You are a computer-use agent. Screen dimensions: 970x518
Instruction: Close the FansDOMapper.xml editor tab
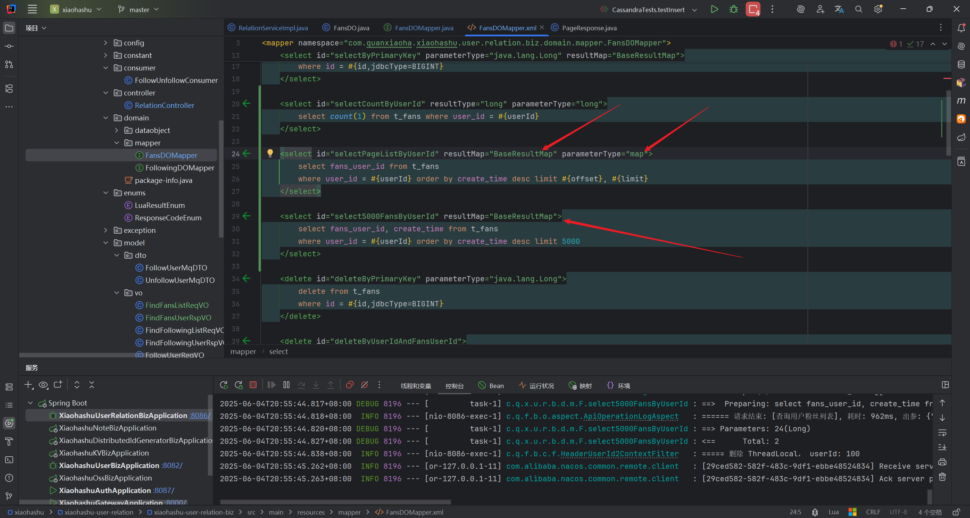(542, 28)
